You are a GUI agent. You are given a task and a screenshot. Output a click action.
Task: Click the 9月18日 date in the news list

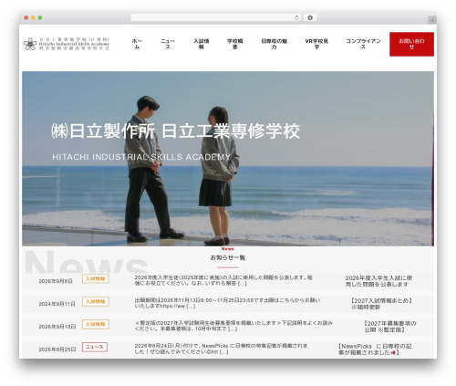pos(57,327)
